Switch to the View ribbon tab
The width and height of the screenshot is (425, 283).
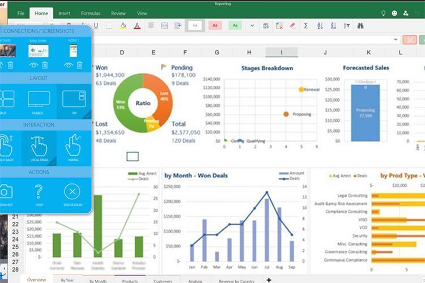(142, 13)
